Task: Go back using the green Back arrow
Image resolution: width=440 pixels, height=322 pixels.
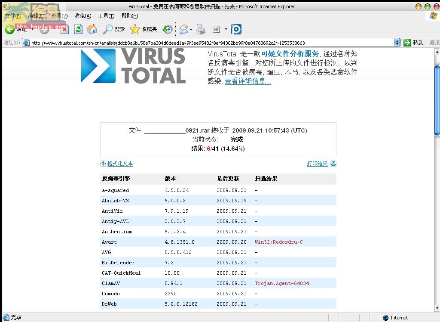Action: point(9,29)
